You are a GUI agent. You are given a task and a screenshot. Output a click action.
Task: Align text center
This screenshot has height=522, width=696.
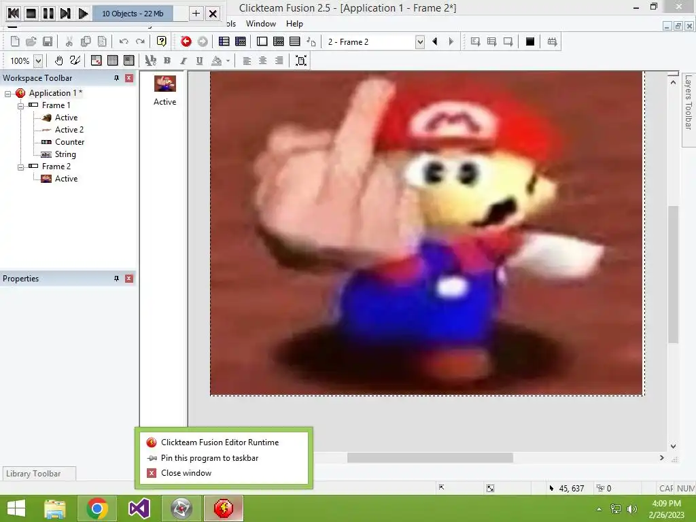[263, 60]
